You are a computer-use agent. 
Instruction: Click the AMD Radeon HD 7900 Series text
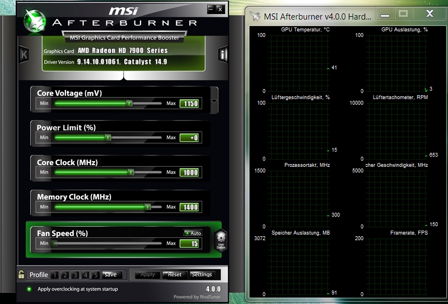pos(123,50)
